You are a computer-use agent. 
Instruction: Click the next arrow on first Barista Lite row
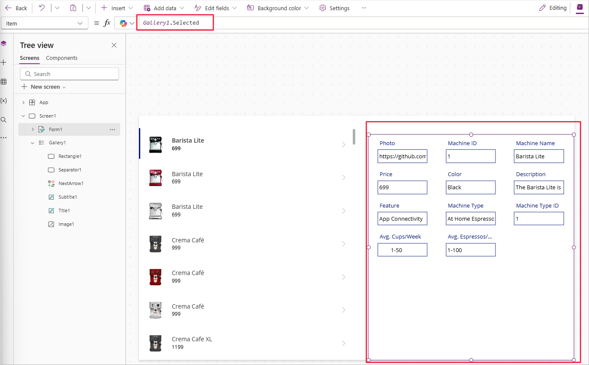[344, 145]
